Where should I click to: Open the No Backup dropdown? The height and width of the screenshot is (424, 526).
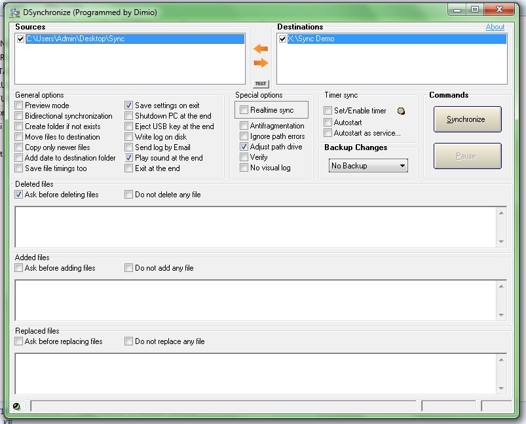point(368,166)
